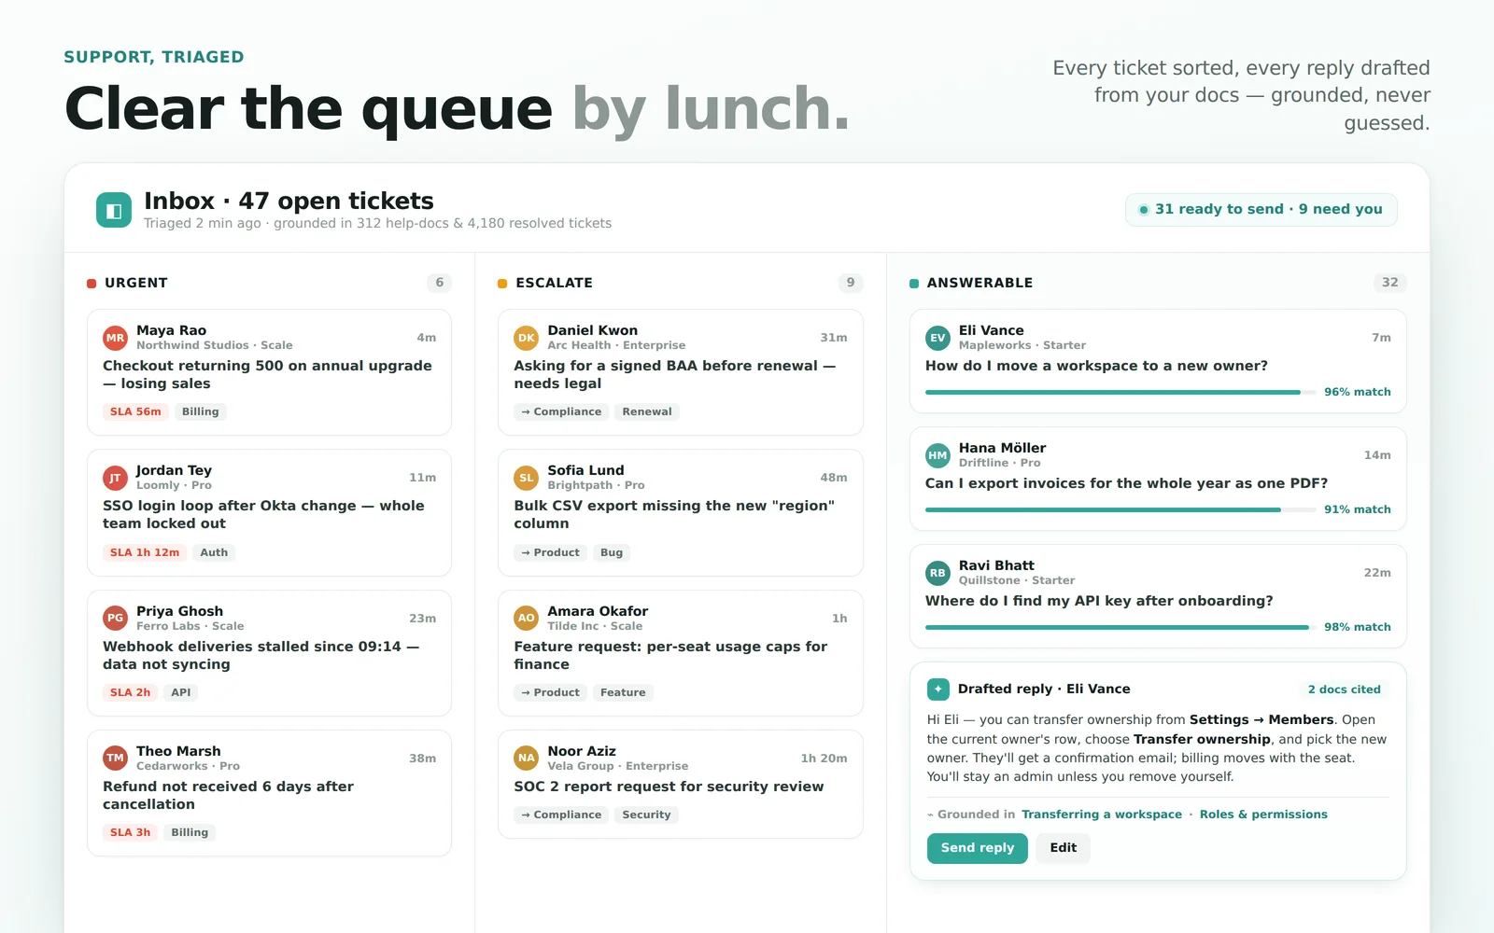The height and width of the screenshot is (933, 1494).
Task: Click Jordan Tey's JT avatar
Action: pyautogui.click(x=115, y=478)
